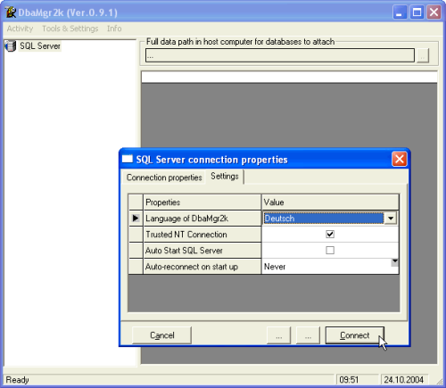Uncheck Trusted NT Connection checkbox
The height and width of the screenshot is (388, 446).
(330, 235)
